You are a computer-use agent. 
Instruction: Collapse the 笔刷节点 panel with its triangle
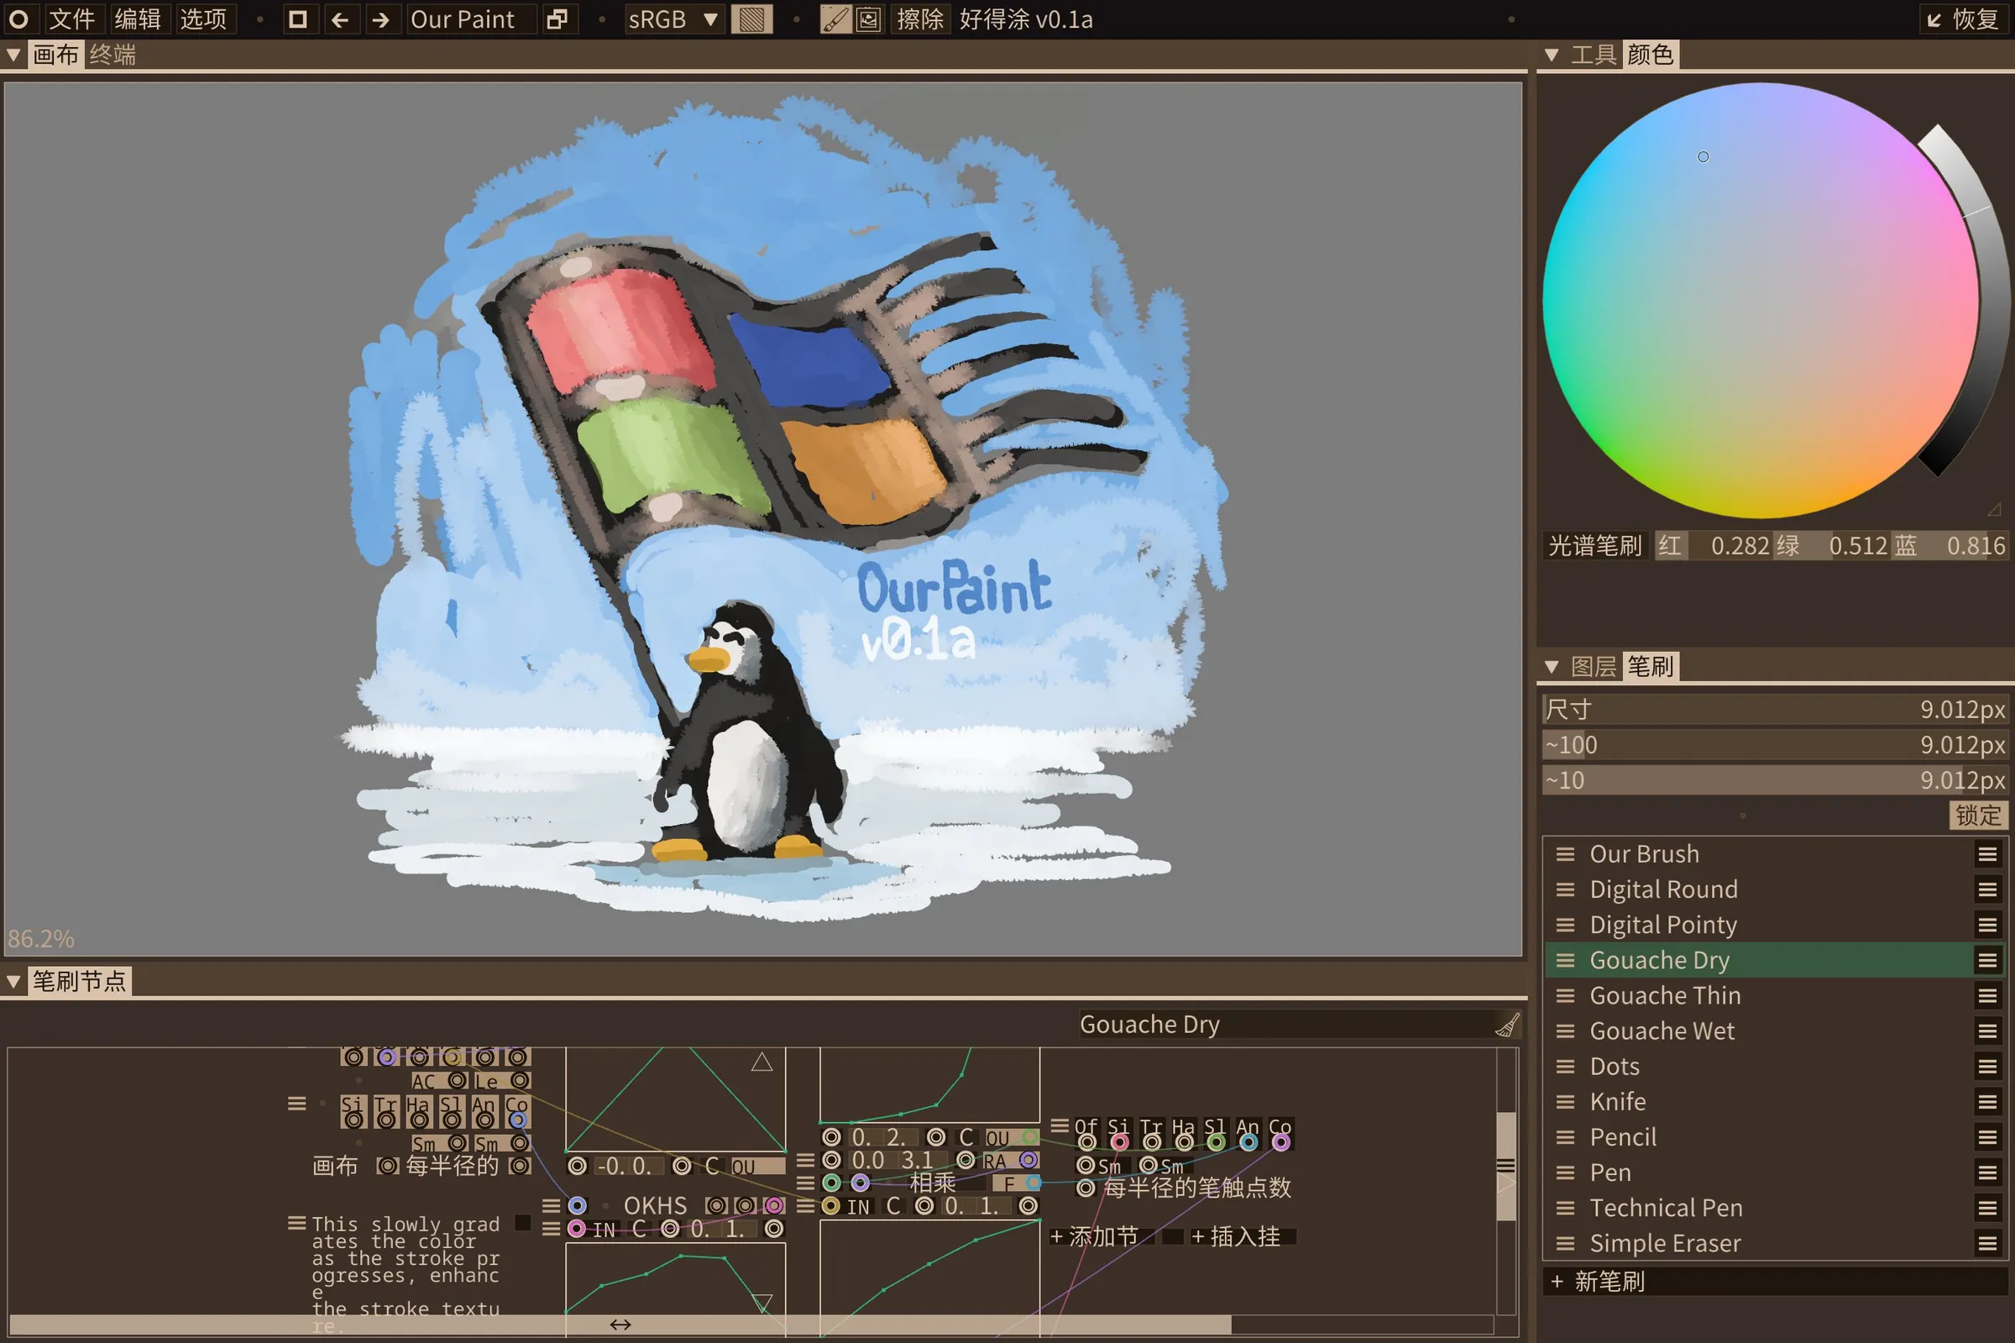13,981
